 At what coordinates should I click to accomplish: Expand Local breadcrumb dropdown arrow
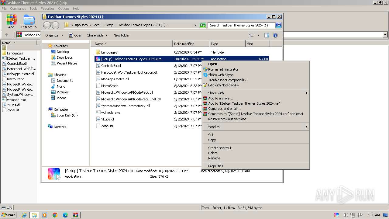click(x=103, y=25)
